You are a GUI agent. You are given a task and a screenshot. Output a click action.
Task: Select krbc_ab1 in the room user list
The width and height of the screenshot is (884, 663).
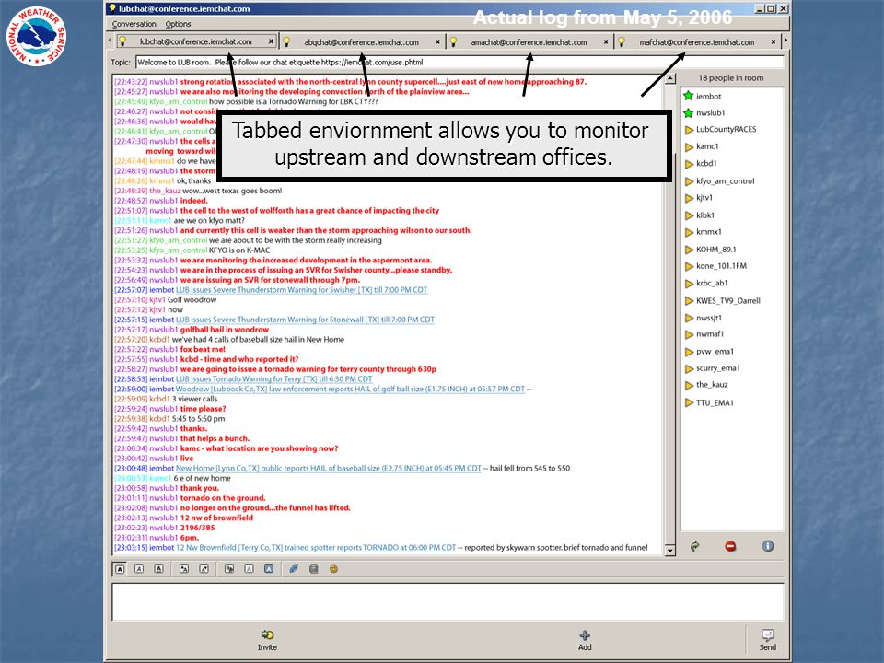click(x=712, y=283)
